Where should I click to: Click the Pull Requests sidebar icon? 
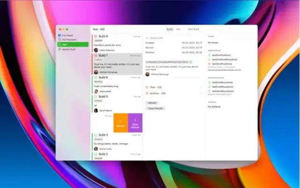click(x=60, y=39)
